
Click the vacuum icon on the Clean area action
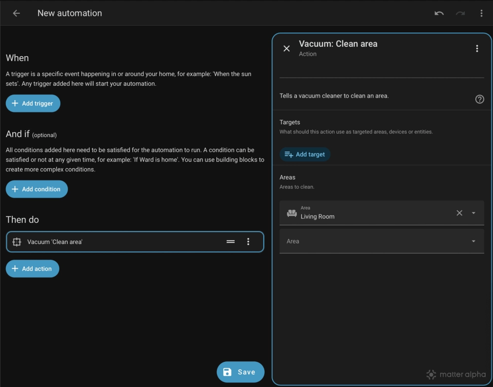[17, 242]
